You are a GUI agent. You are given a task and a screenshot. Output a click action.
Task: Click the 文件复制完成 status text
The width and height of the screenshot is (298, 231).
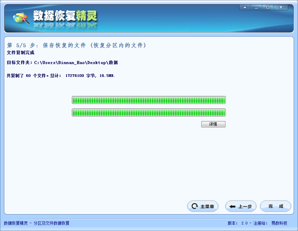click(x=20, y=53)
